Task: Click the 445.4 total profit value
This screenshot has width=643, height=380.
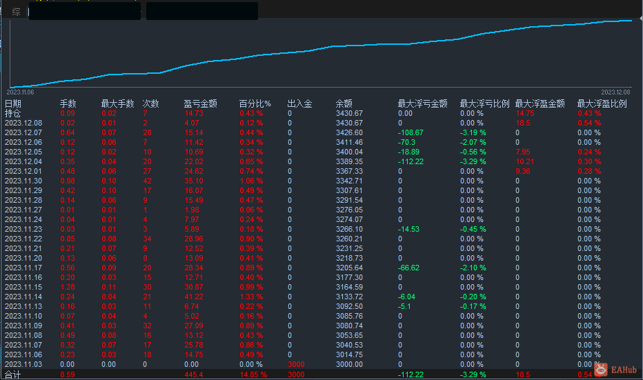Action: [194, 374]
